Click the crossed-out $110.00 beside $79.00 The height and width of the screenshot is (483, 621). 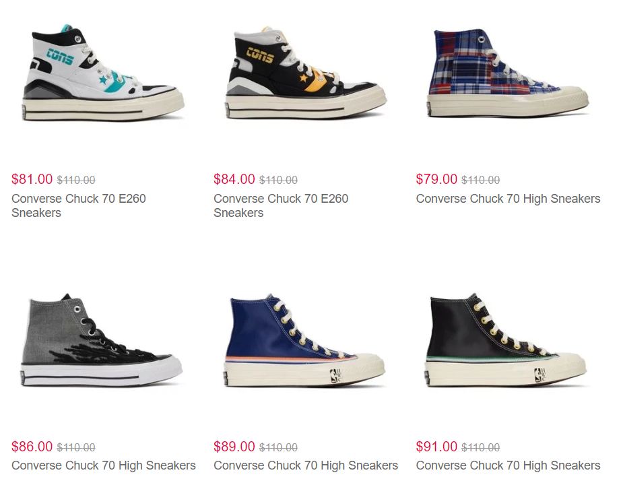(481, 181)
